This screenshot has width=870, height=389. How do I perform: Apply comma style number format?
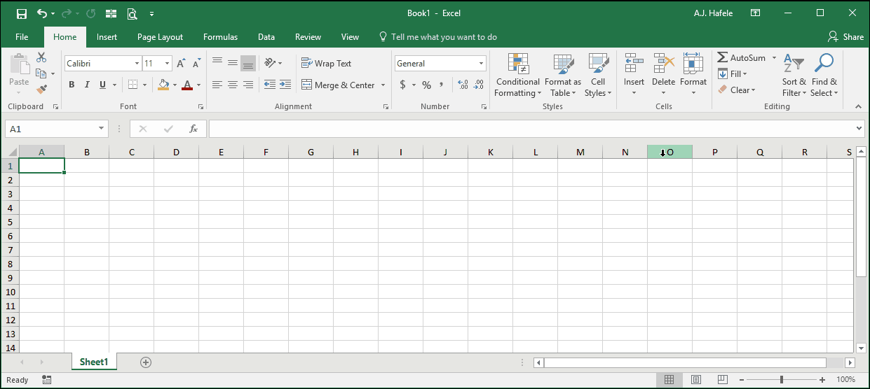[442, 85]
